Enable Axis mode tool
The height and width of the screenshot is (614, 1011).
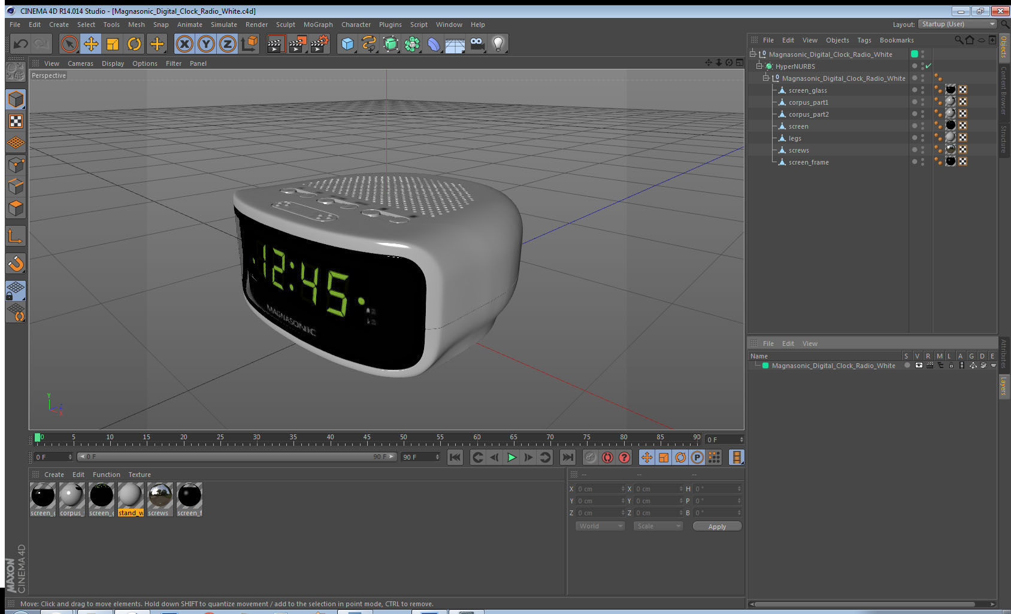pos(16,236)
